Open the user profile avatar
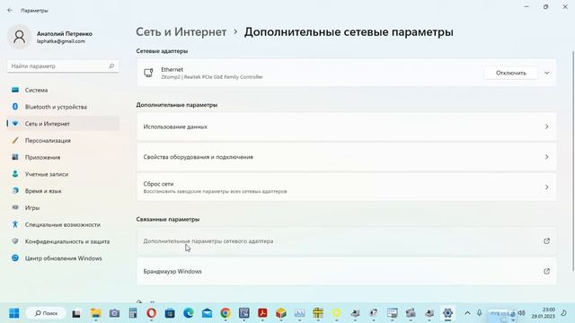 (x=20, y=37)
